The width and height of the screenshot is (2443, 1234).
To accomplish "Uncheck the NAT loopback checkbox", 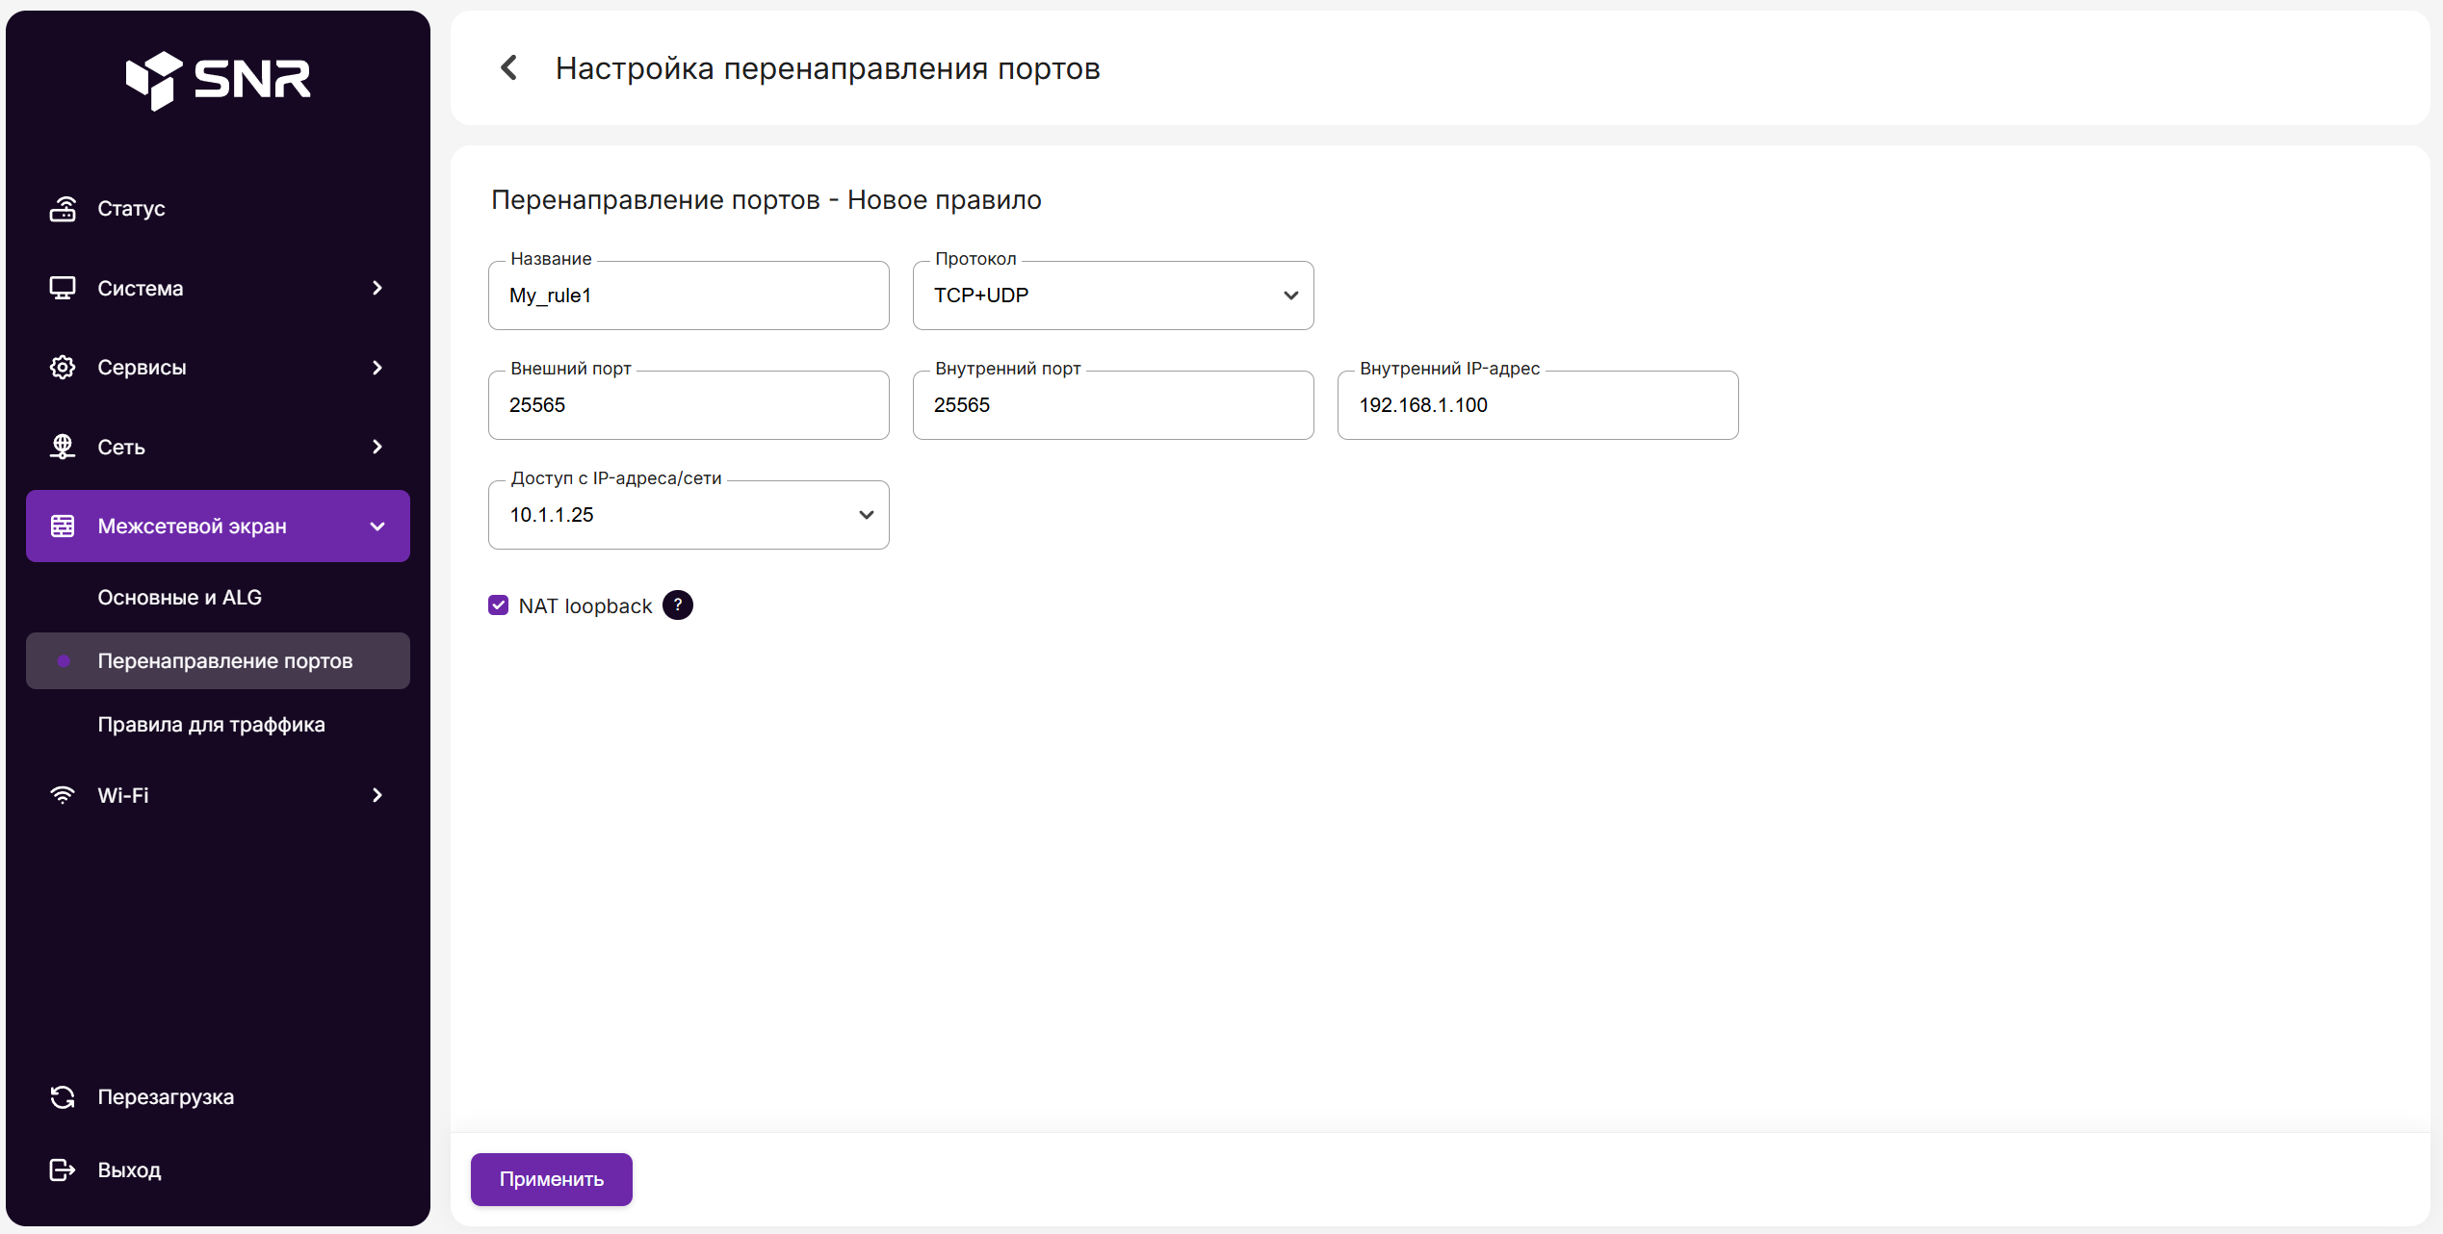I will pos(498,605).
